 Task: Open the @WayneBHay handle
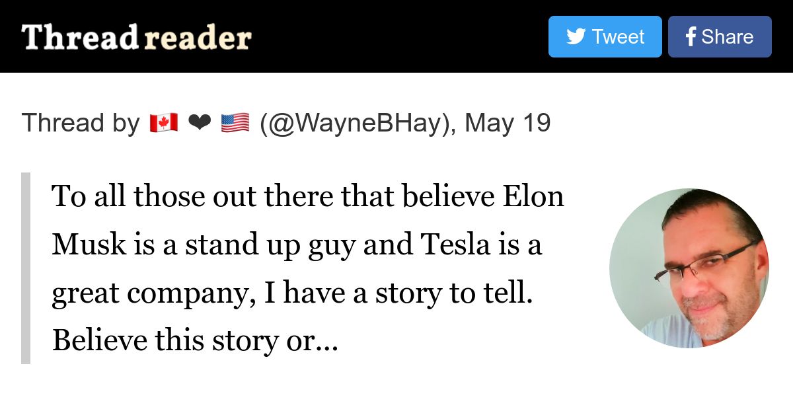coord(356,123)
